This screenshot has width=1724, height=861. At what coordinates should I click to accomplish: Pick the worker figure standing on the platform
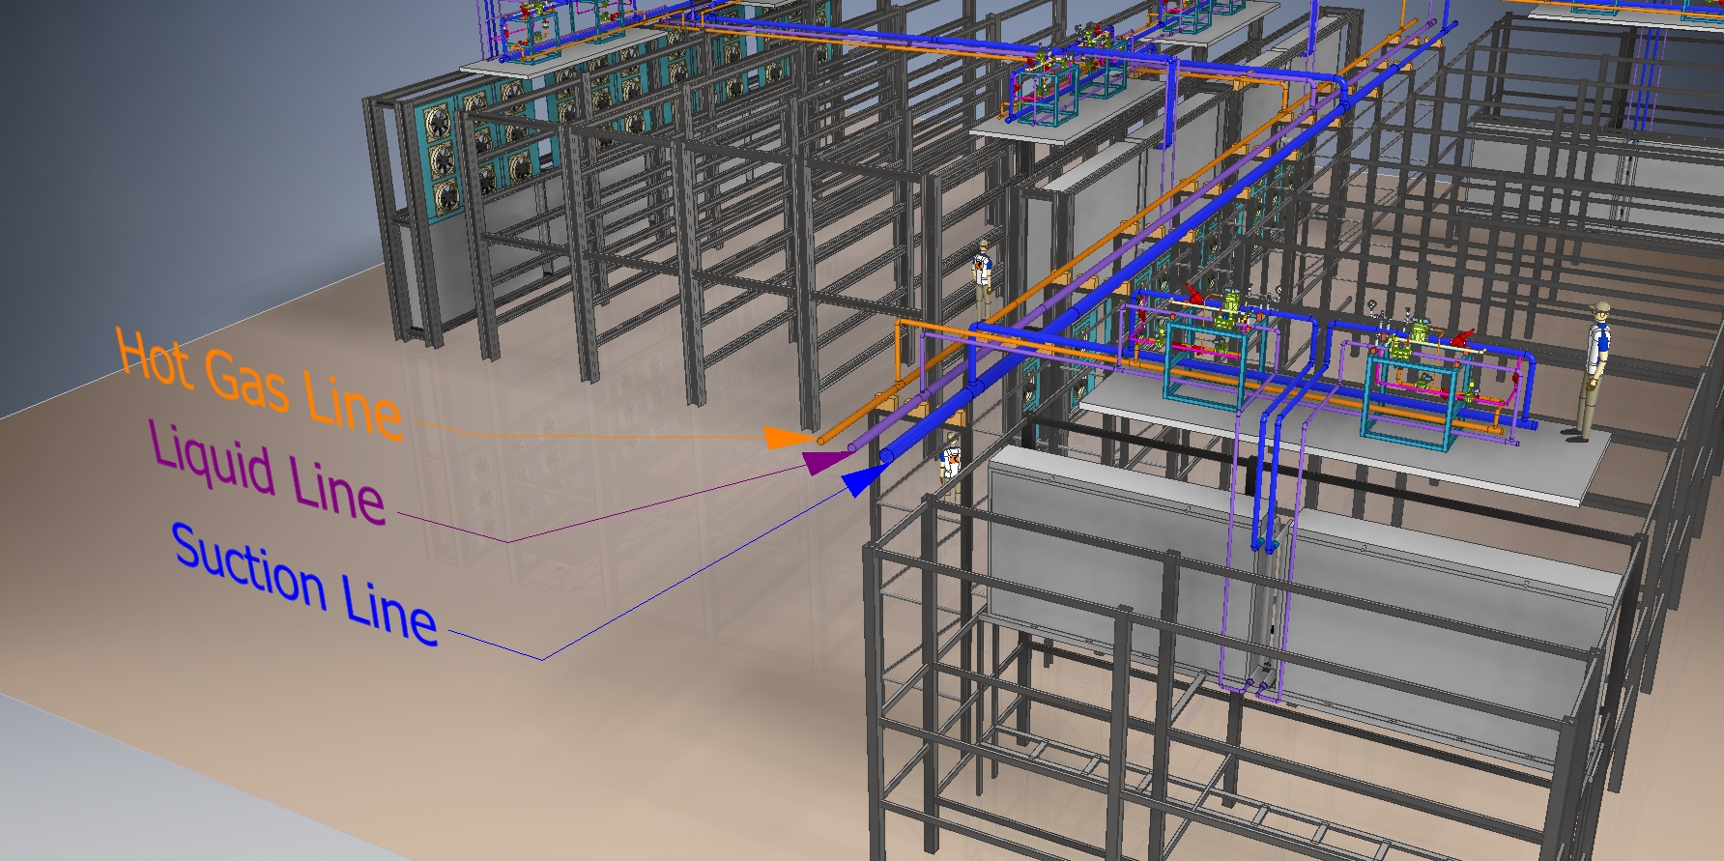click(1593, 372)
